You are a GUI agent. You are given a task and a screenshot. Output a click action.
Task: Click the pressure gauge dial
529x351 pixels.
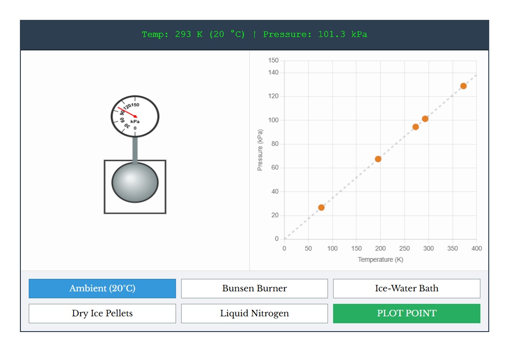click(x=135, y=117)
